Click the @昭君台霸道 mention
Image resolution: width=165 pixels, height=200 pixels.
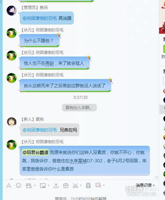35,152
